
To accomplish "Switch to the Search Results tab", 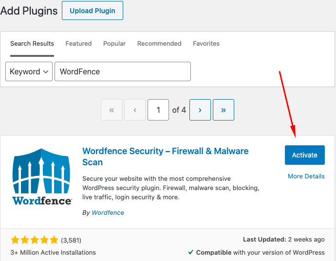I will pos(32,43).
